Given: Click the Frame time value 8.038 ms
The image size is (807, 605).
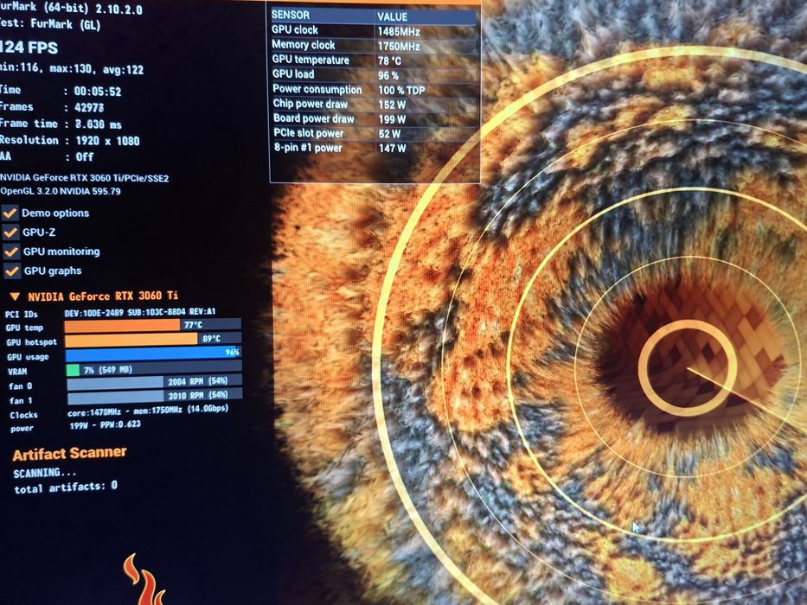Looking at the screenshot, I should (x=99, y=124).
